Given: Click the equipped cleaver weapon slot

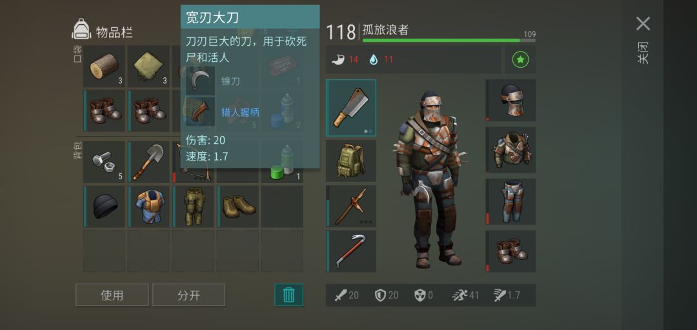Looking at the screenshot, I should [x=351, y=108].
